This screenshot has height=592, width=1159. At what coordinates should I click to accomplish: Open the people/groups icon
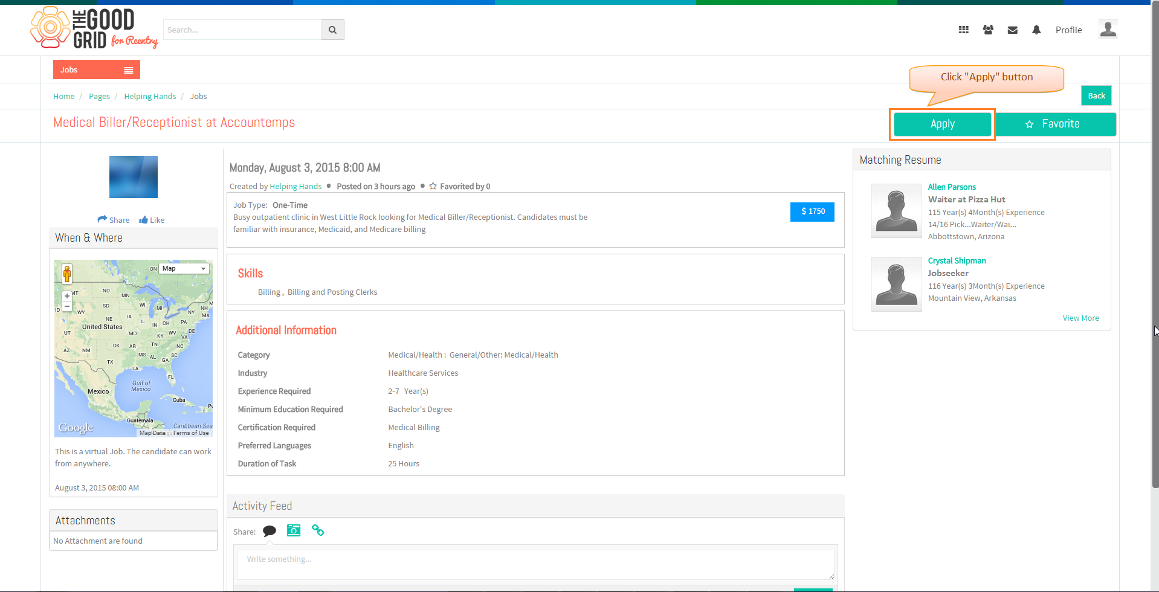pos(988,30)
